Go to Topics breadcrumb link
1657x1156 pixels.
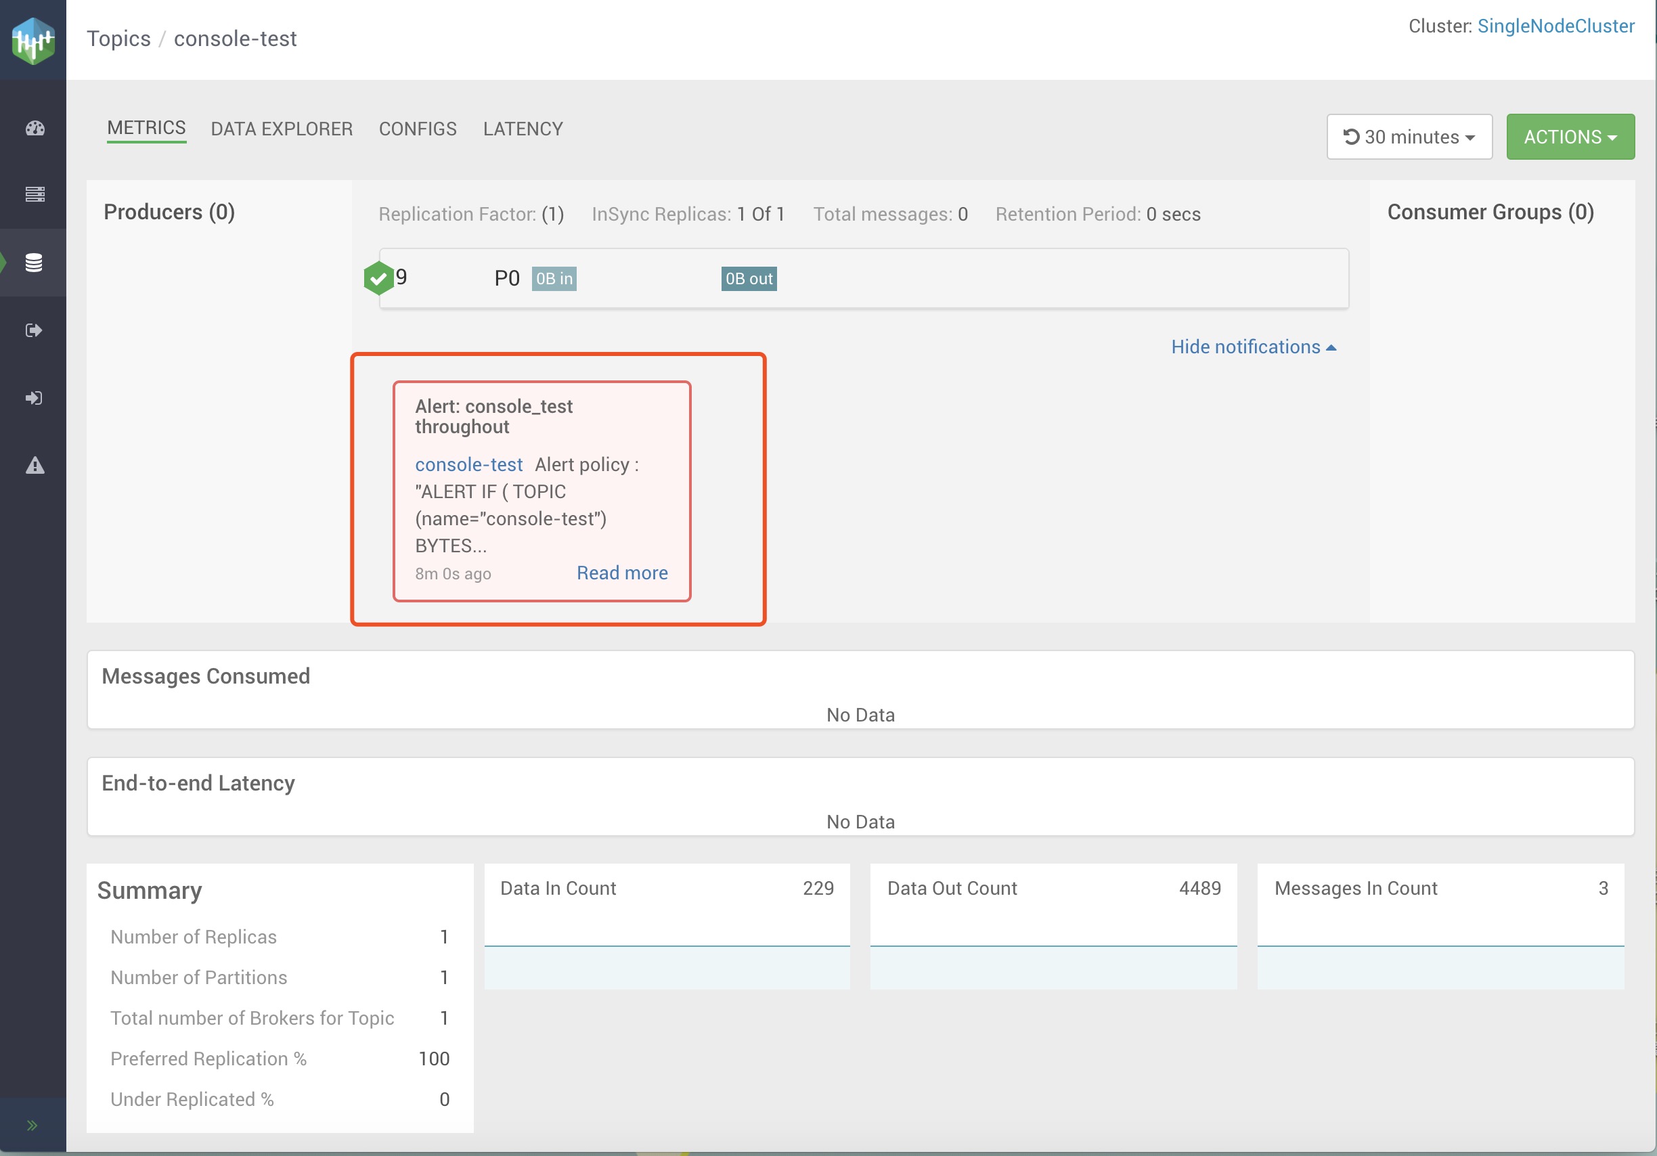[x=119, y=39]
